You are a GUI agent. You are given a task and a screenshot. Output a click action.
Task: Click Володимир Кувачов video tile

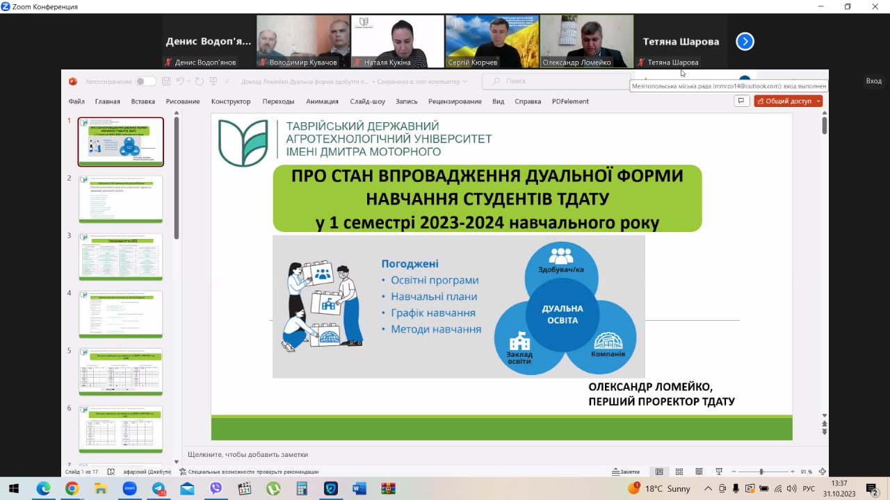(x=302, y=41)
